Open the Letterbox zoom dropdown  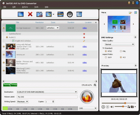(53, 28)
